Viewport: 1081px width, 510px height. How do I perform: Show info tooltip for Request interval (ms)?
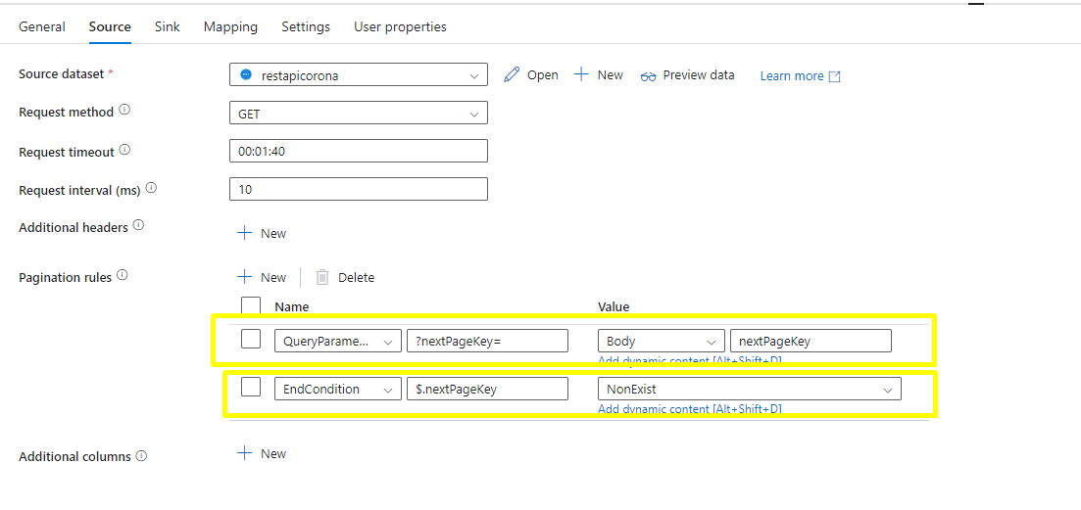pos(152,187)
